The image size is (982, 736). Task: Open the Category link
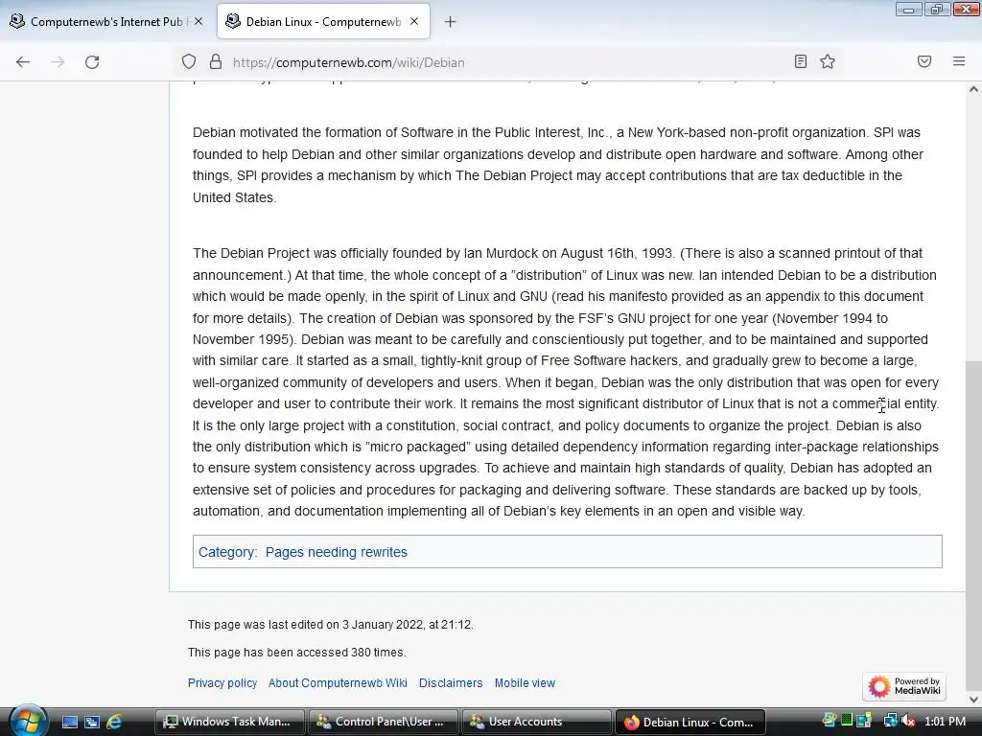(226, 552)
